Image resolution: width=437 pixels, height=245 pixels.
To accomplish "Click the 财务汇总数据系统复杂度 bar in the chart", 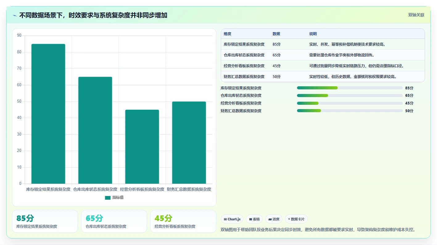I will click(x=189, y=143).
